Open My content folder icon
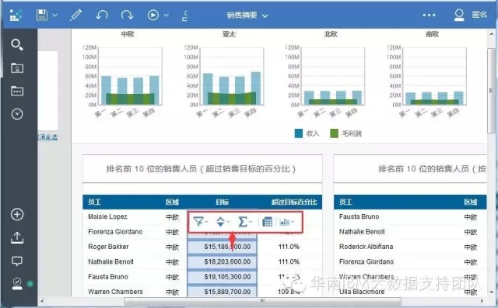This screenshot has height=308, width=498. pos(17,68)
